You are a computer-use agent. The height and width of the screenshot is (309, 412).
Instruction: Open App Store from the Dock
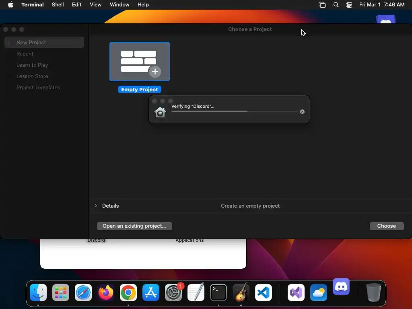pyautogui.click(x=151, y=293)
